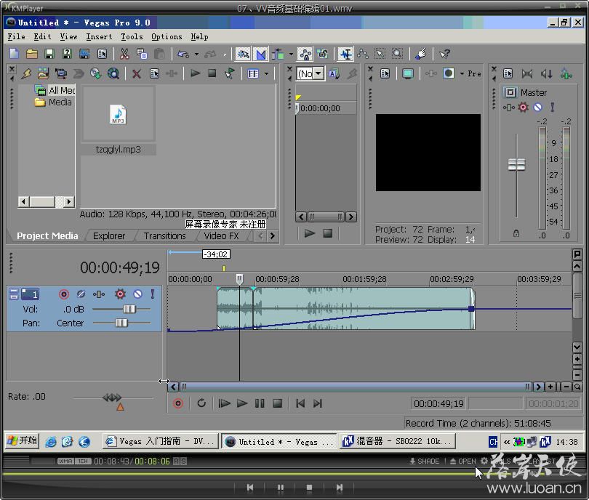Click Play From Start transport button
The height and width of the screenshot is (500, 589).
point(224,403)
